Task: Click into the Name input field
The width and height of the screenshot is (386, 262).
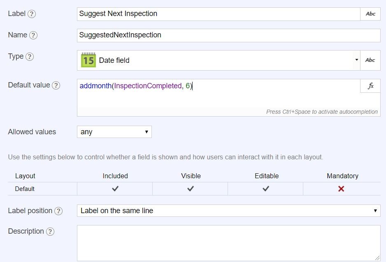Action: 228,35
